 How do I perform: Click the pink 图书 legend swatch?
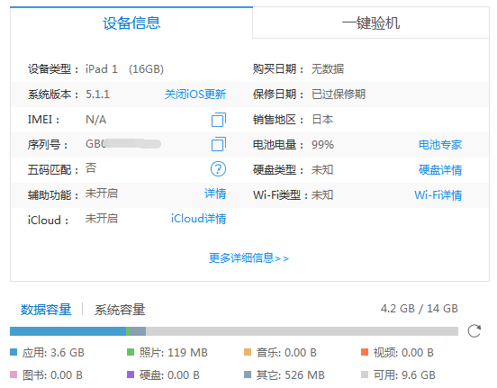point(14,374)
